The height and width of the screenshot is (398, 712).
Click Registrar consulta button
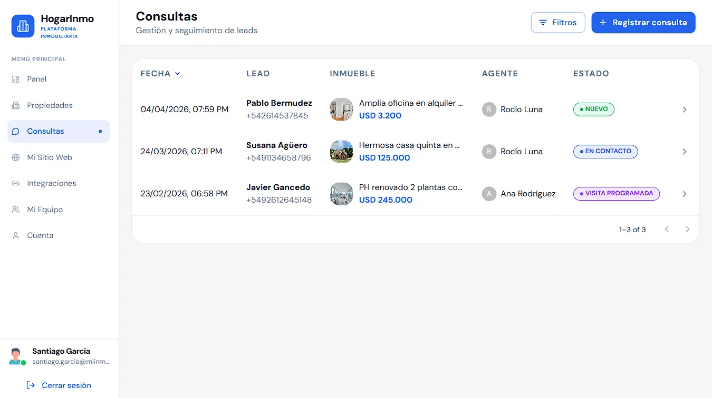[x=643, y=23]
